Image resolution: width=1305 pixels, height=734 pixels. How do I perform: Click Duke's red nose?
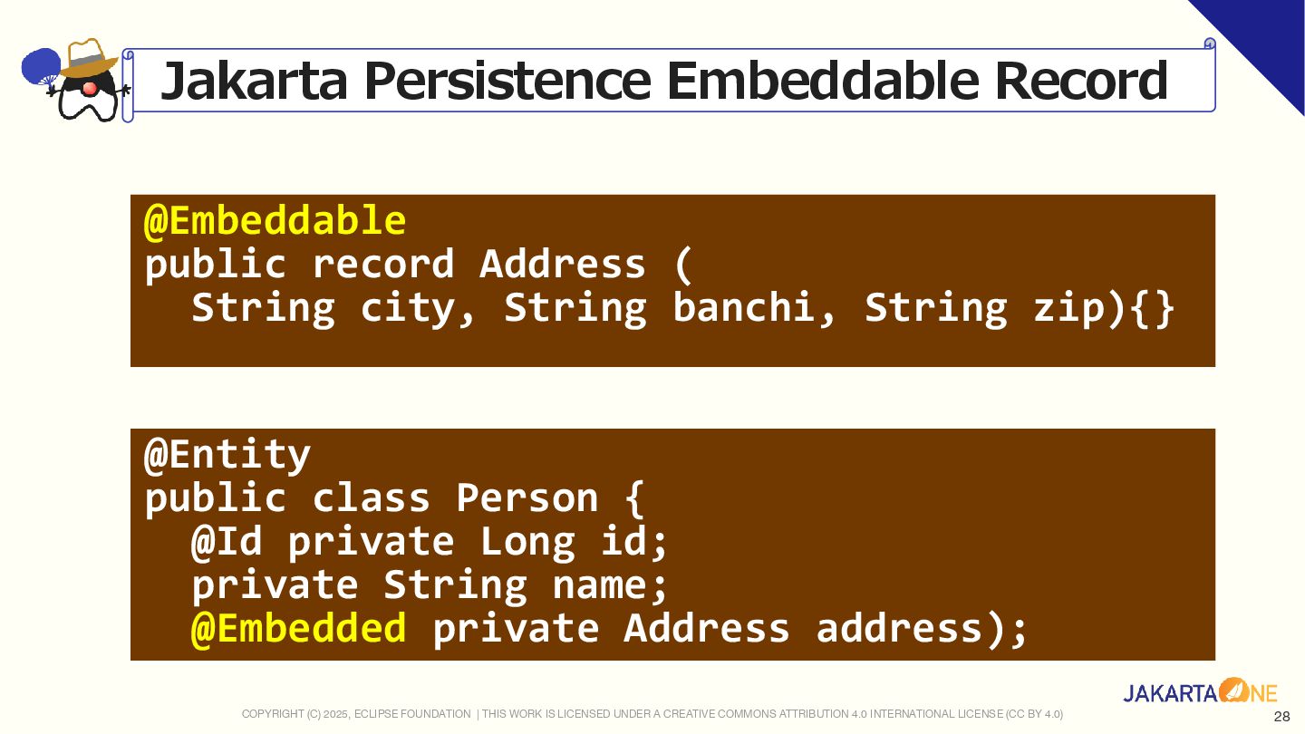click(x=89, y=88)
